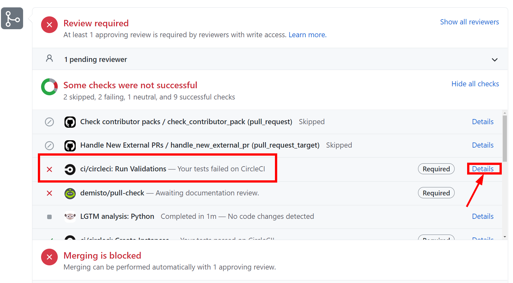Click the CircleCI logo on Run Validations check
Image resolution: width=513 pixels, height=283 pixels.
point(70,169)
